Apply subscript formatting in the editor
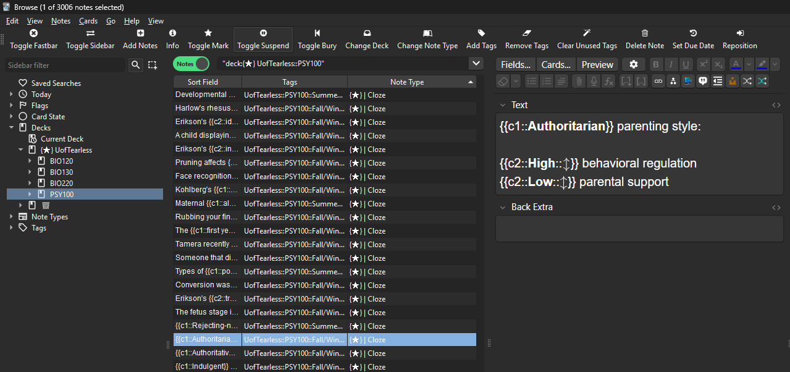Screen dimensions: 790x372 pos(718,64)
